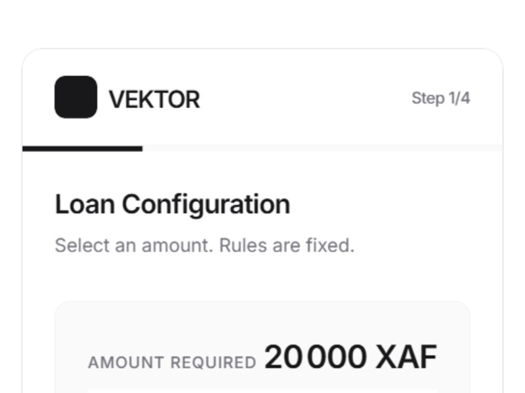Viewport: 525px width, 393px height.
Task: Click the VEKTOR brand name
Action: (154, 100)
